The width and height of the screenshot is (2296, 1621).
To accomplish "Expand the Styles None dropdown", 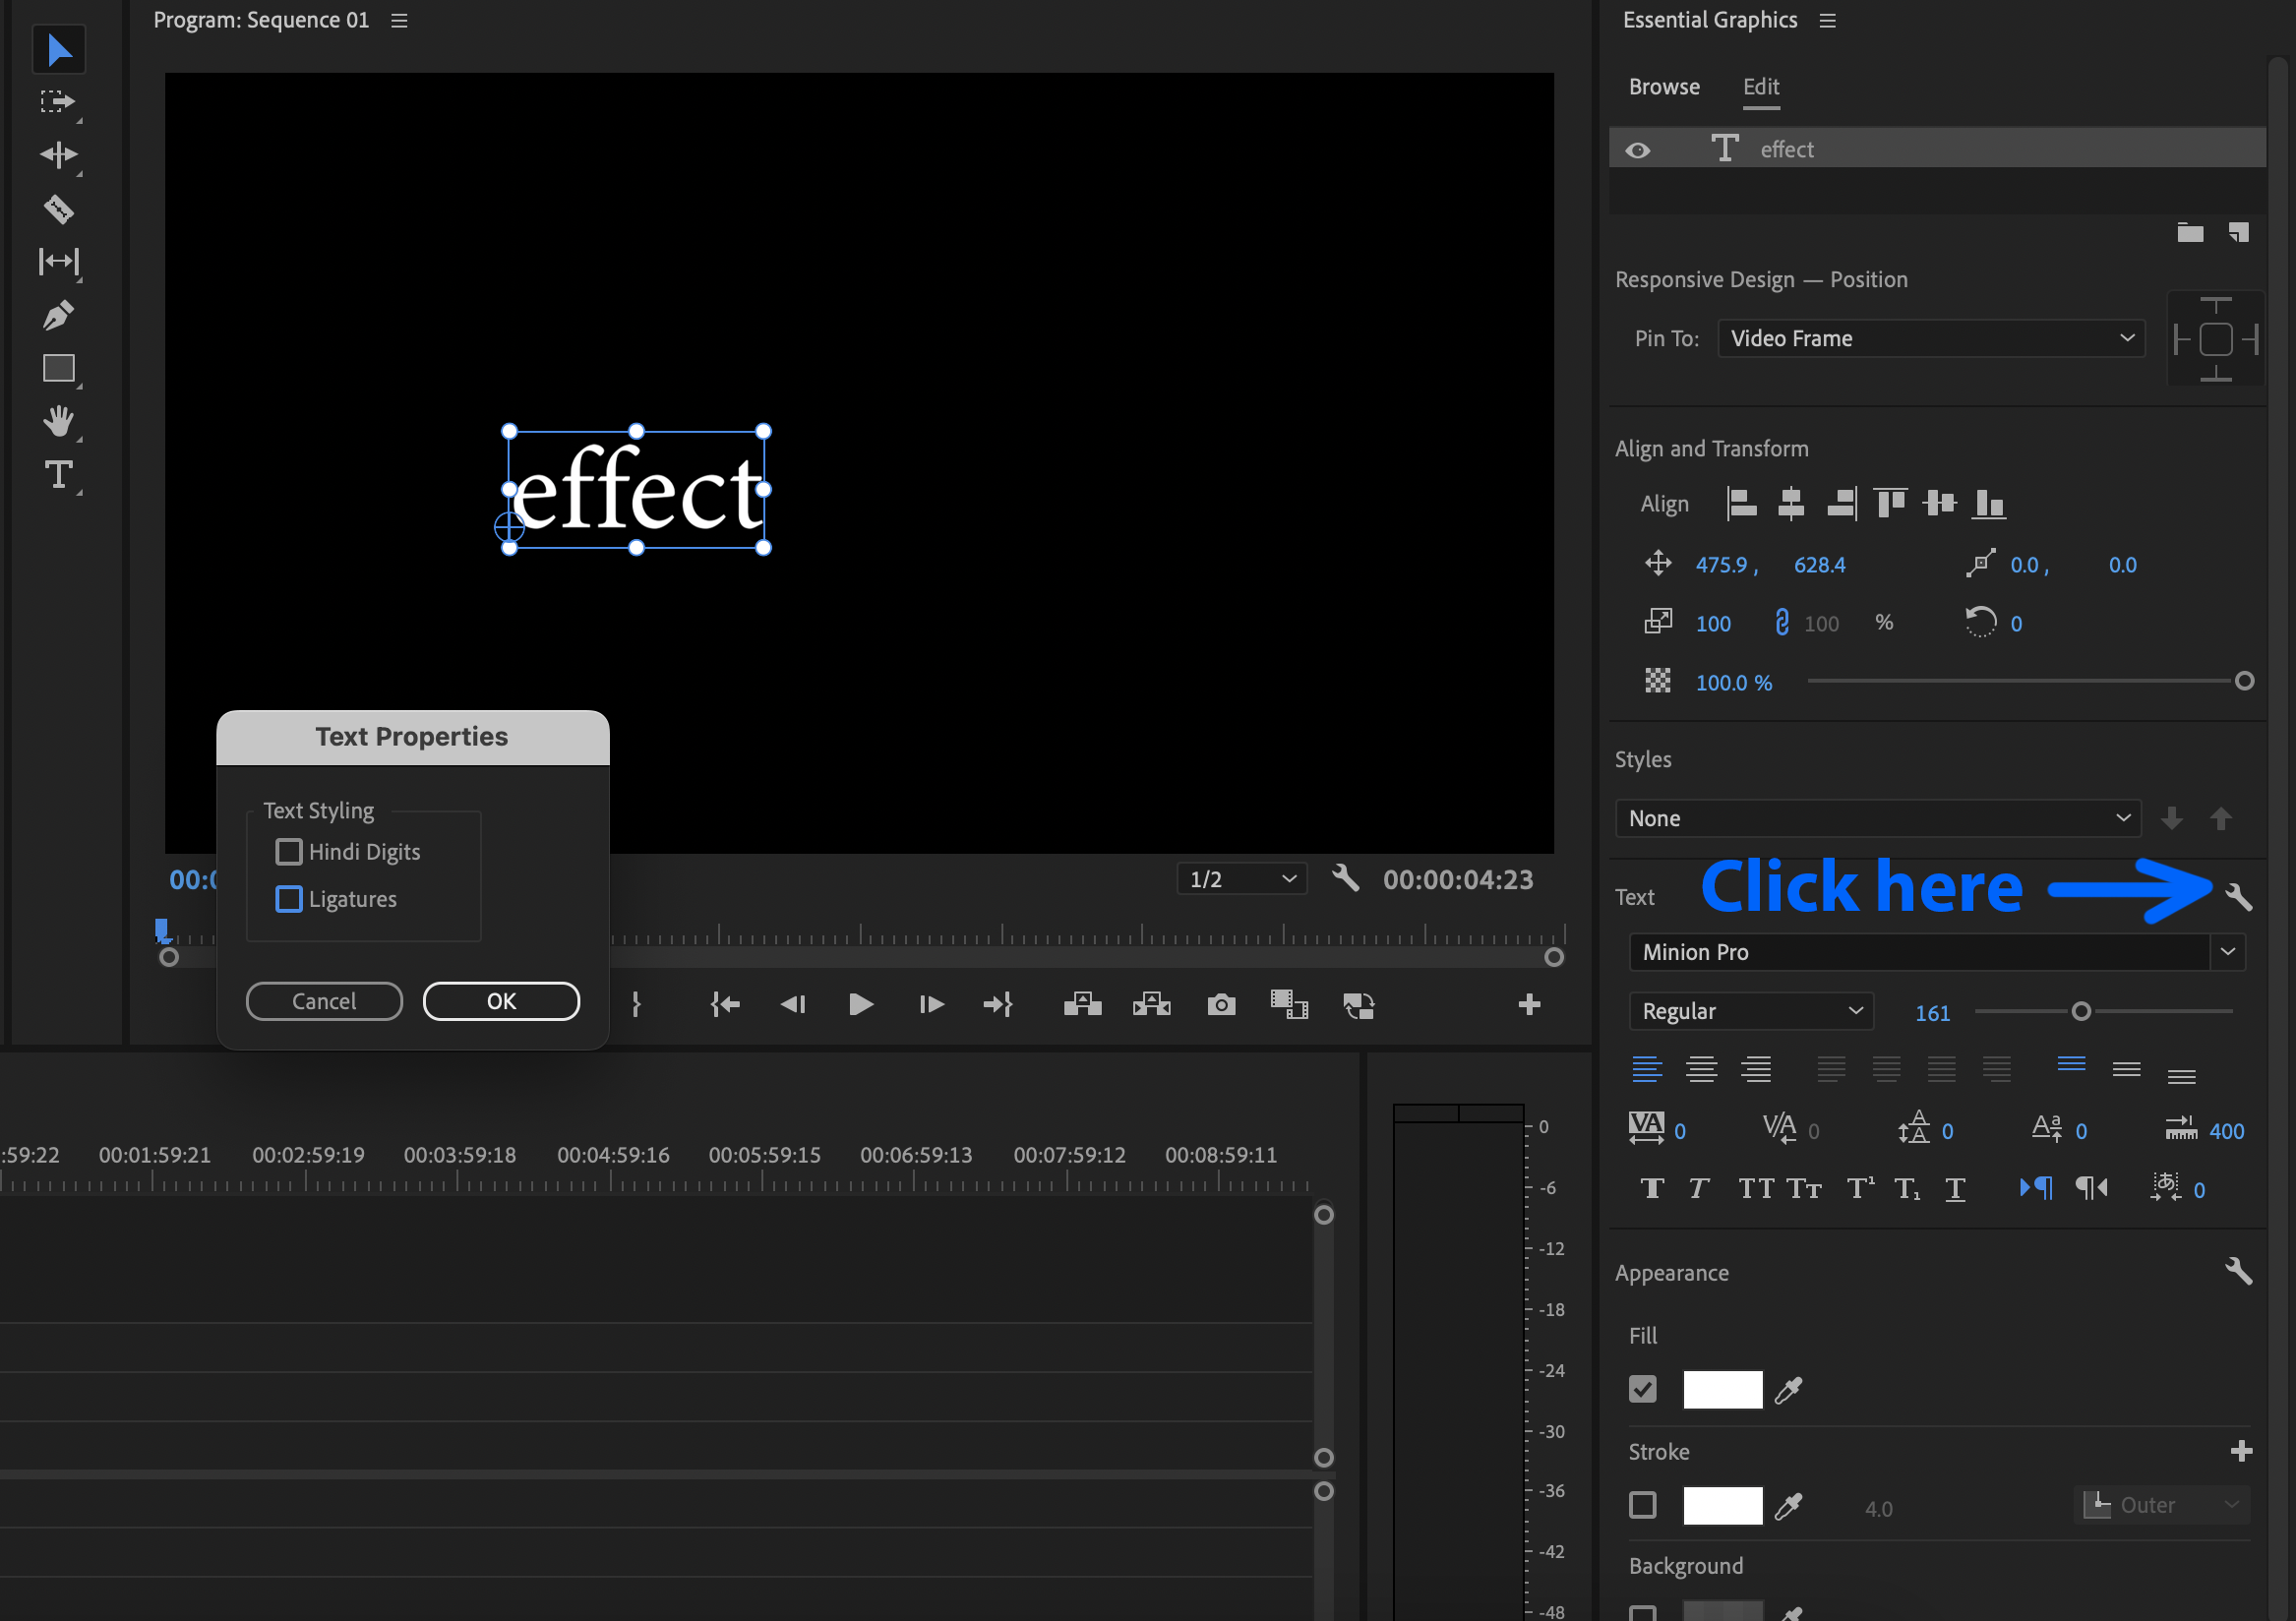I will (1877, 818).
